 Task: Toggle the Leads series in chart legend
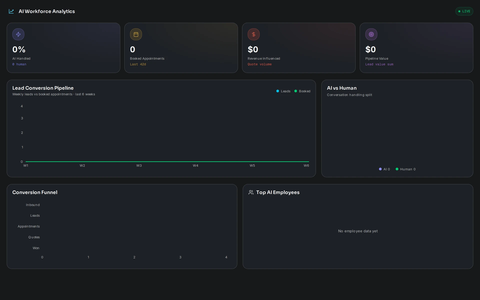(283, 91)
